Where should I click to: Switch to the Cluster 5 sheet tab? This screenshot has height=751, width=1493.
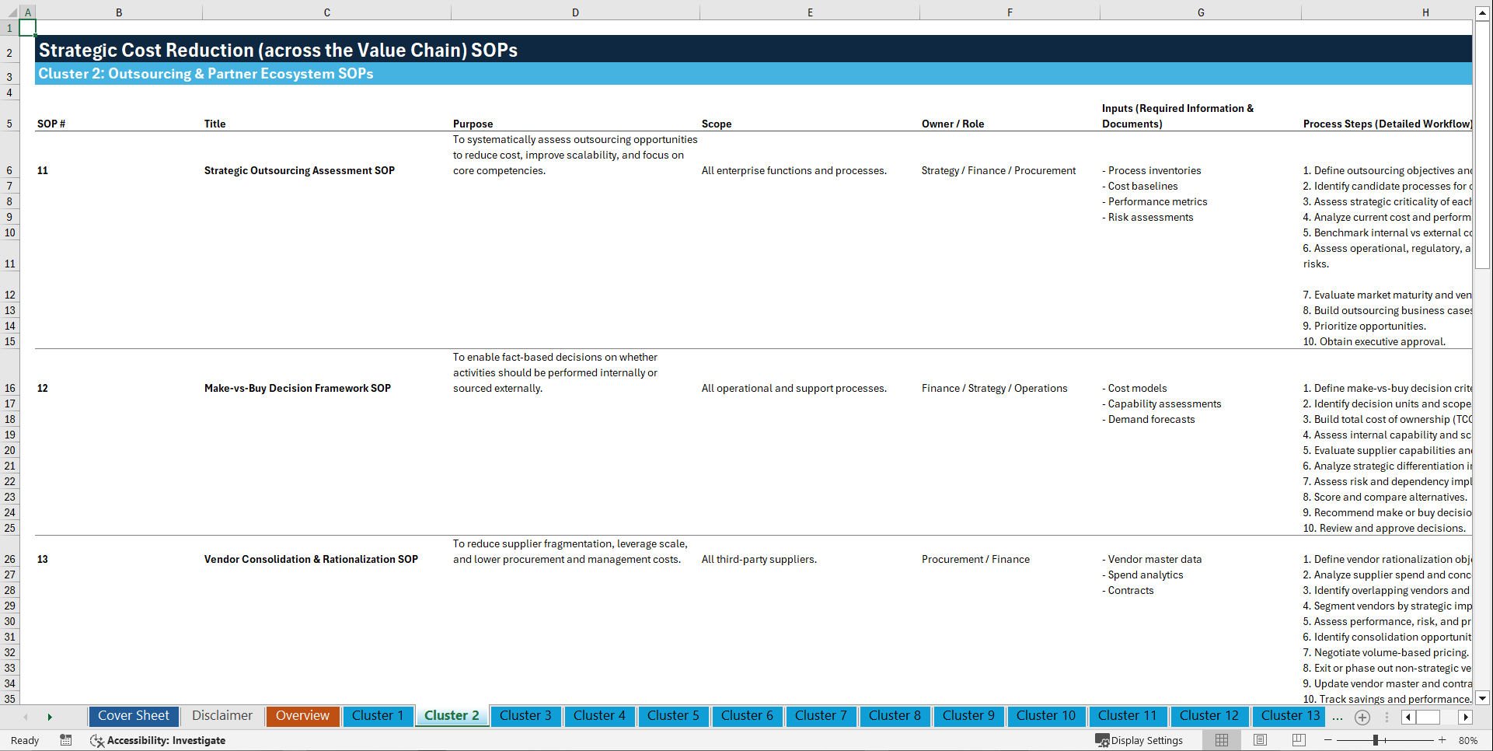click(673, 716)
